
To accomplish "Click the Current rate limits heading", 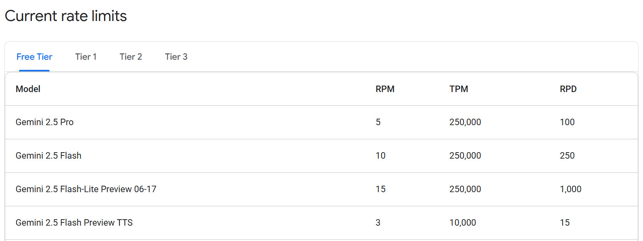I will 66,16.
